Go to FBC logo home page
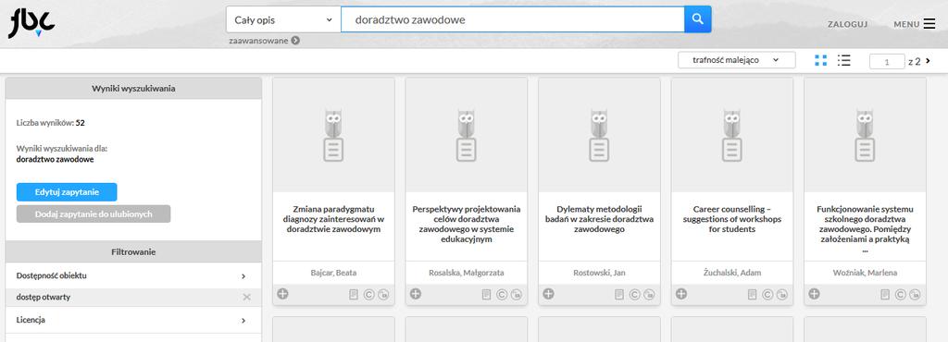This screenshot has height=342, width=948. [31, 23]
